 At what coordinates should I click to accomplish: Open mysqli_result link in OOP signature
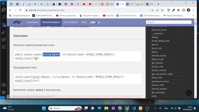click(24, 58)
